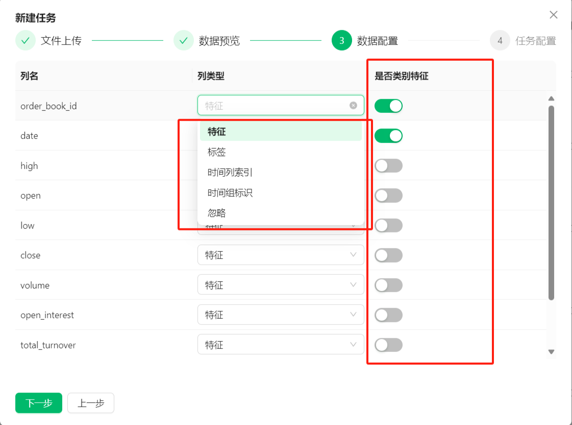Viewport: 572px width, 425px height.
Task: Click the clear icon in order_book_id field
Action: tap(353, 105)
